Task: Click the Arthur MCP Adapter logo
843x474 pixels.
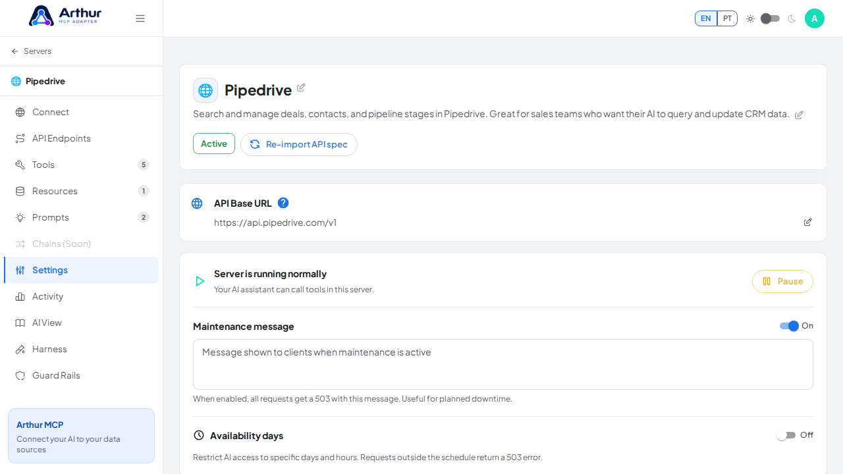Action: 65,15
